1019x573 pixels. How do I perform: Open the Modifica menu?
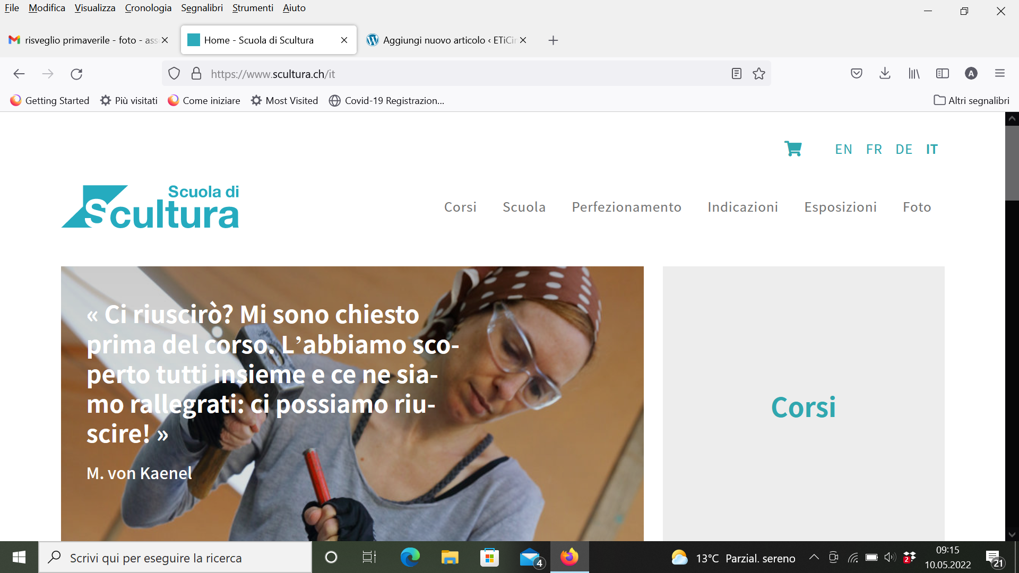47,8
